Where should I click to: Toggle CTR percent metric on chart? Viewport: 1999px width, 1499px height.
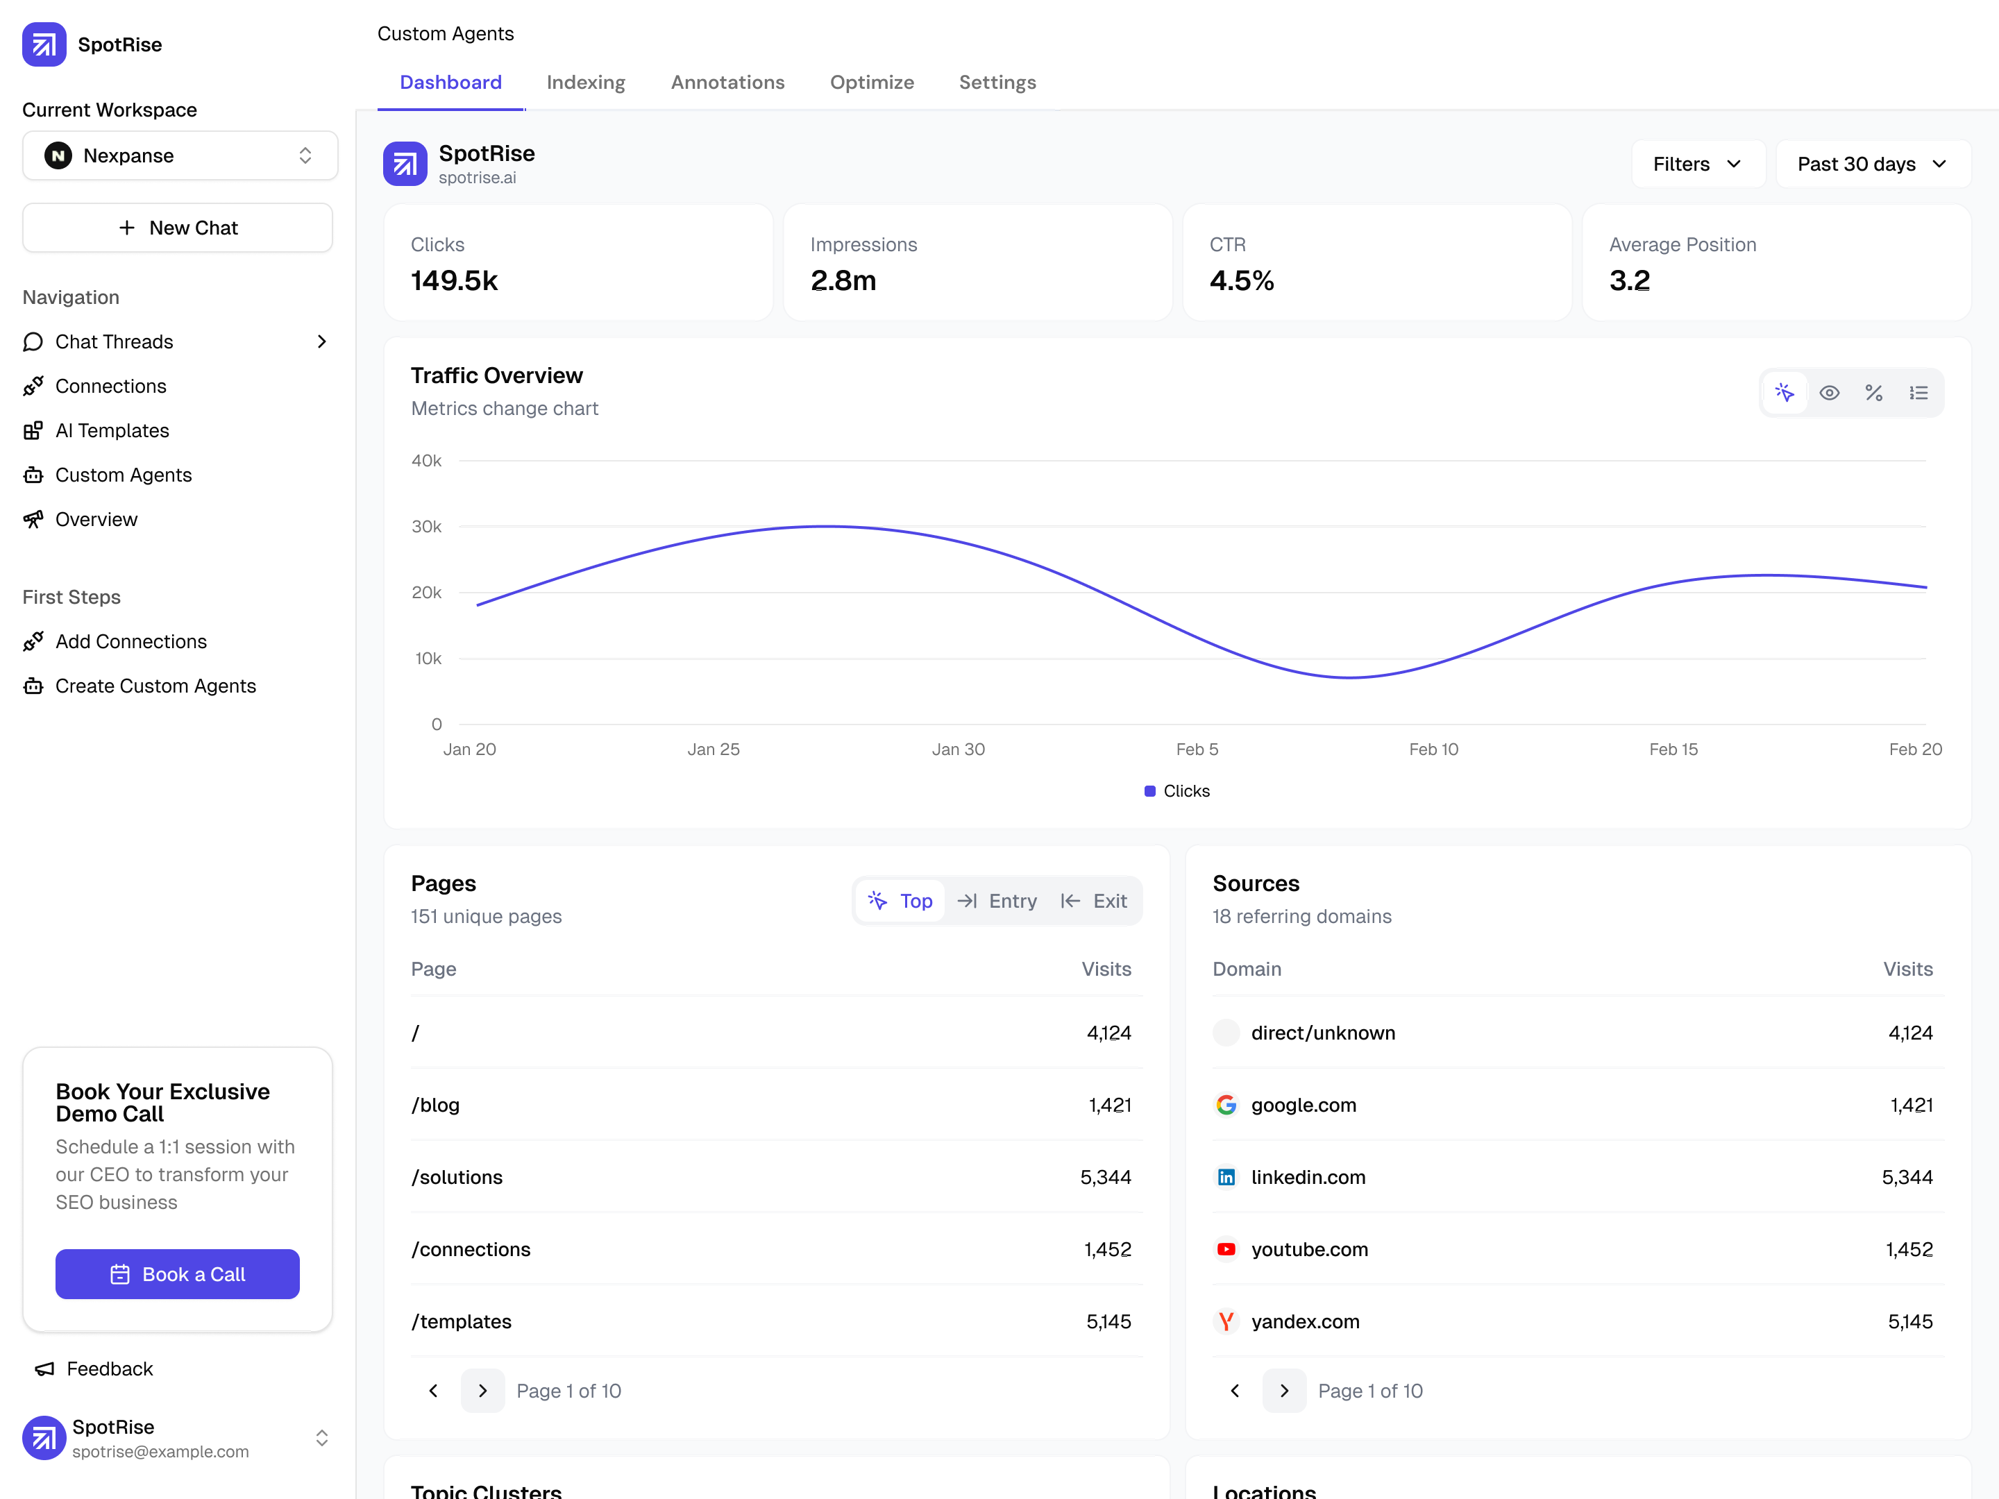coord(1873,393)
